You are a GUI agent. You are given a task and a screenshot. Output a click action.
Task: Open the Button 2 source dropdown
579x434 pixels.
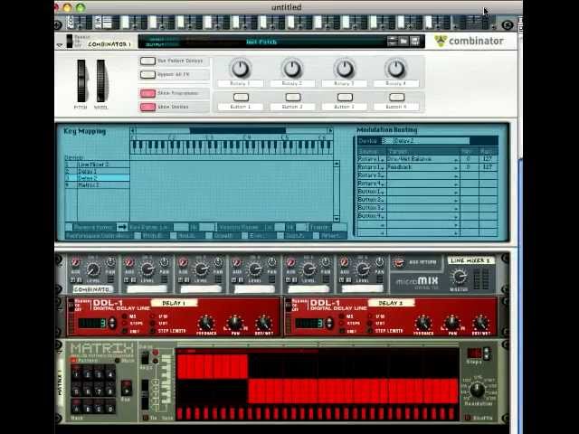click(x=371, y=200)
